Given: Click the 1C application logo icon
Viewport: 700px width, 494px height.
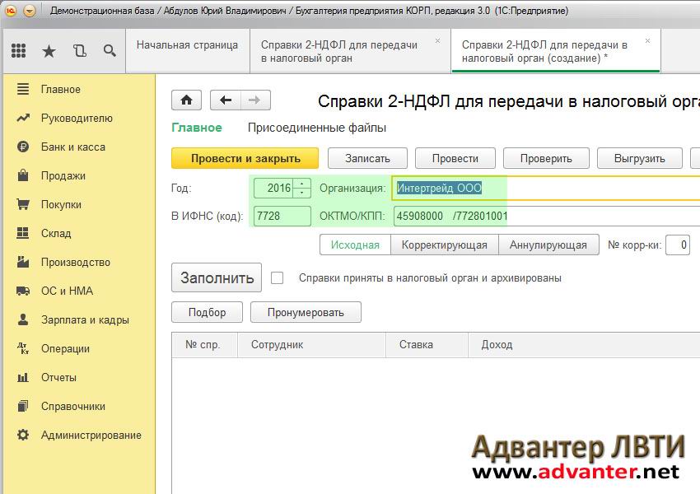Looking at the screenshot, I should [x=10, y=10].
